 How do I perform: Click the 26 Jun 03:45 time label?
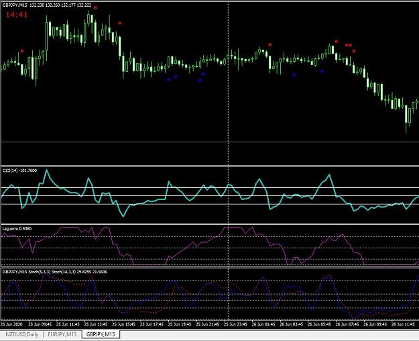291,324
